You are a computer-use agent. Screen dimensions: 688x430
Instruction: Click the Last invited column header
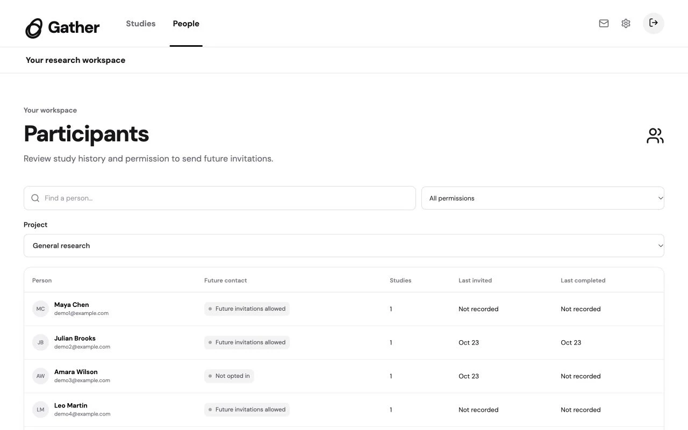(x=475, y=281)
